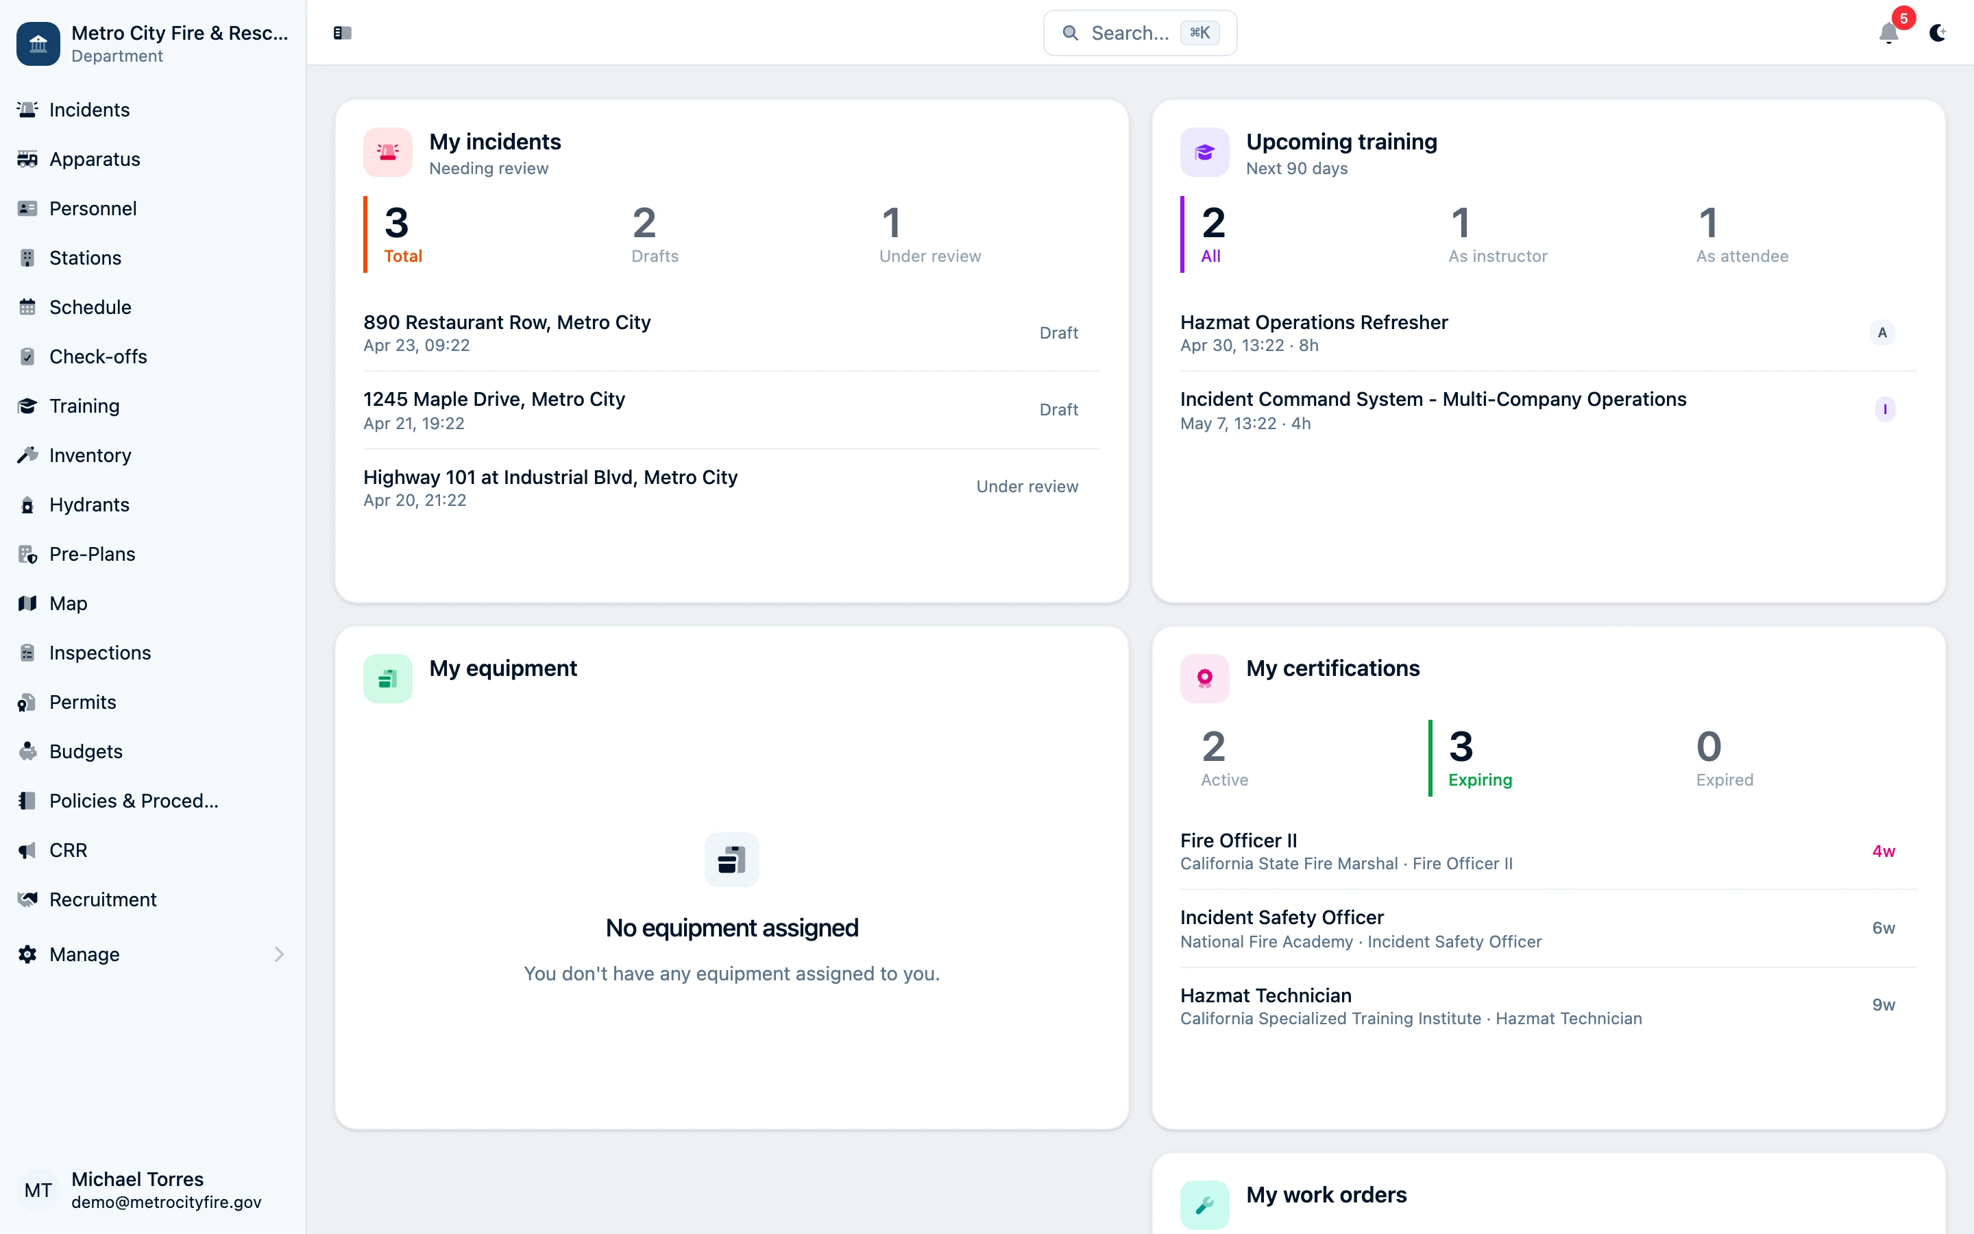Collapse the sidebar with the panel icon
The height and width of the screenshot is (1234, 1974).
pyautogui.click(x=342, y=33)
